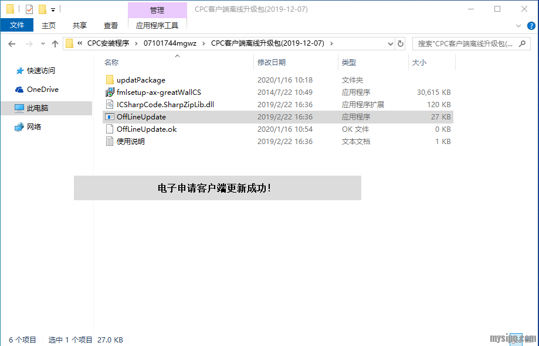The image size is (539, 346).
Task: Click the up directory arrow
Action: 55,44
